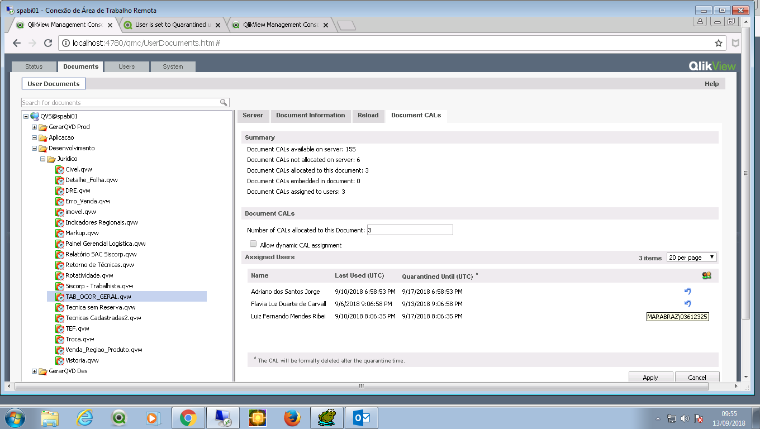Viewport: 760px width, 429px height.
Task: Click the Erro_Venda.qvw document icon
Action: pyautogui.click(x=60, y=201)
